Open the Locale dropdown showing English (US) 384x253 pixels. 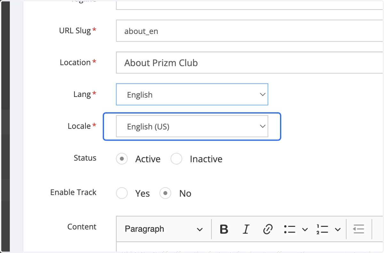point(192,126)
